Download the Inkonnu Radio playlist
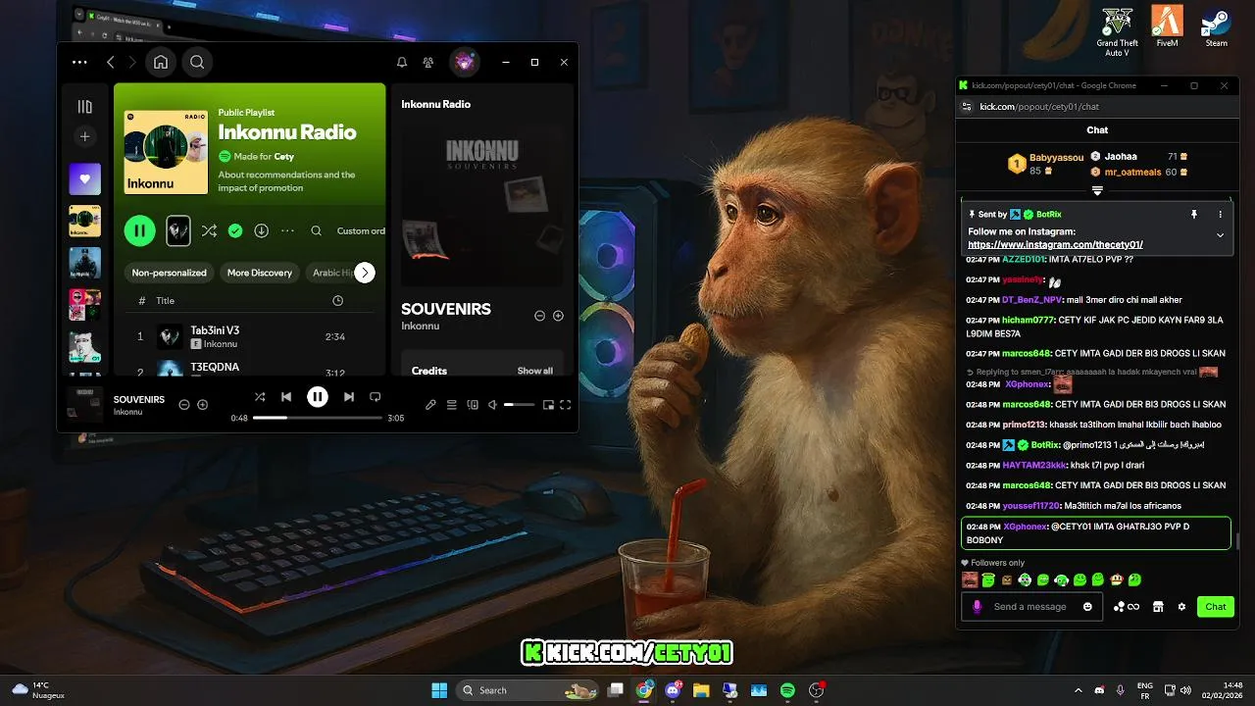The height and width of the screenshot is (706, 1255). (x=261, y=230)
